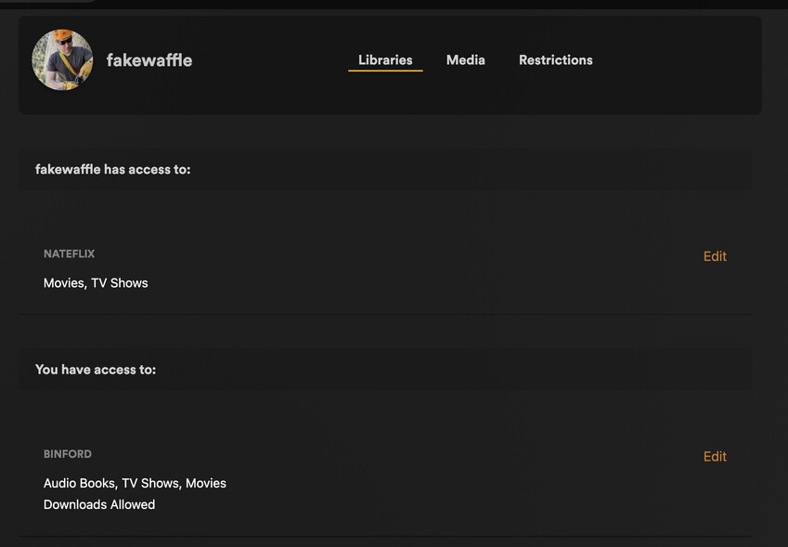Screen dimensions: 788x547
Task: Switch to the Libraries tab
Action: pos(385,59)
